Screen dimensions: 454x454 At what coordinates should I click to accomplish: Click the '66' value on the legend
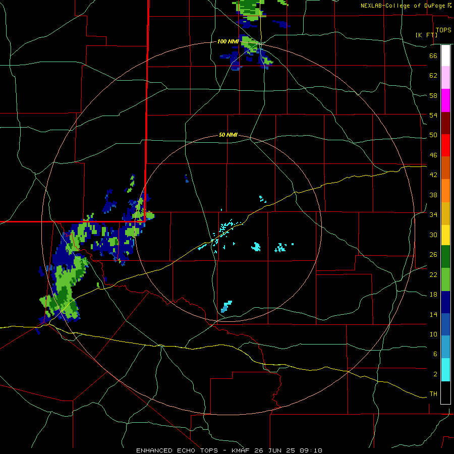point(433,55)
